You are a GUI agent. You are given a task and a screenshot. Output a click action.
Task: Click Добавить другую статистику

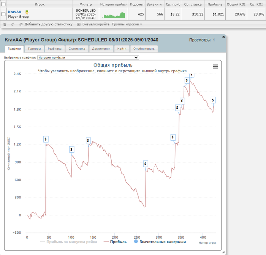pos(49,24)
